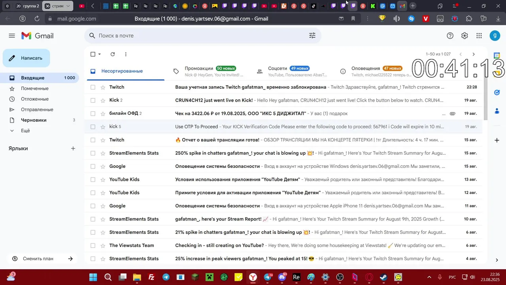
Task: Click Сменить план link
Action: click(x=42, y=259)
